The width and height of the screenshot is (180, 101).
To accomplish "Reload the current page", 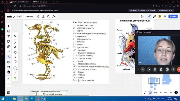I will tap(15, 6).
